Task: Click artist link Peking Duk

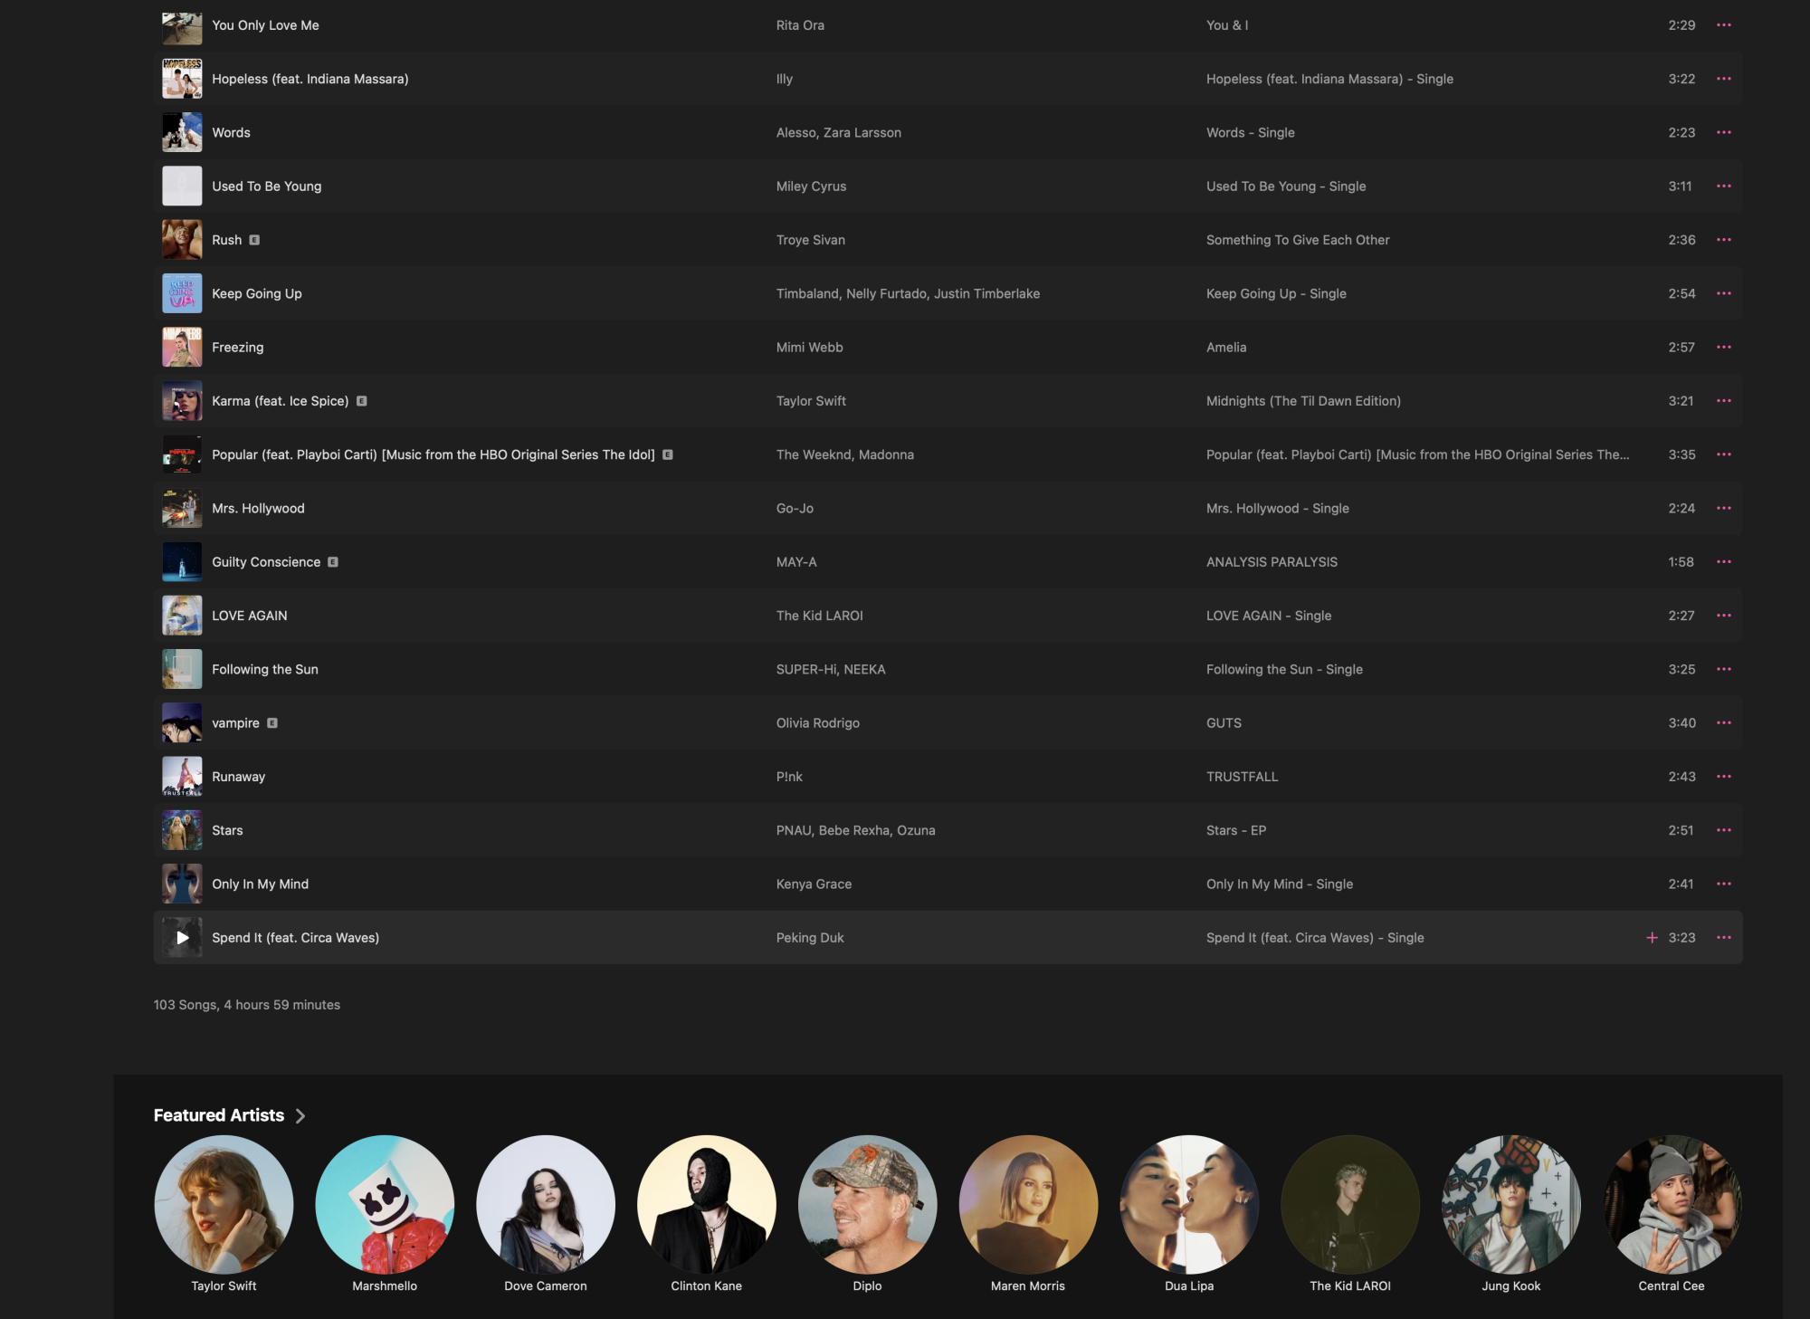Action: pos(810,938)
